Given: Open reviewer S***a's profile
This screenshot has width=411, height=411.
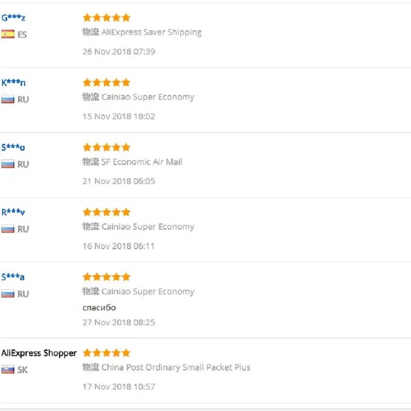Looking at the screenshot, I should click(13, 277).
